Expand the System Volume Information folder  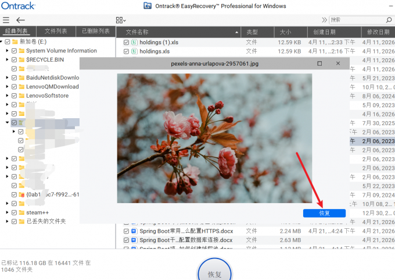point(7,51)
